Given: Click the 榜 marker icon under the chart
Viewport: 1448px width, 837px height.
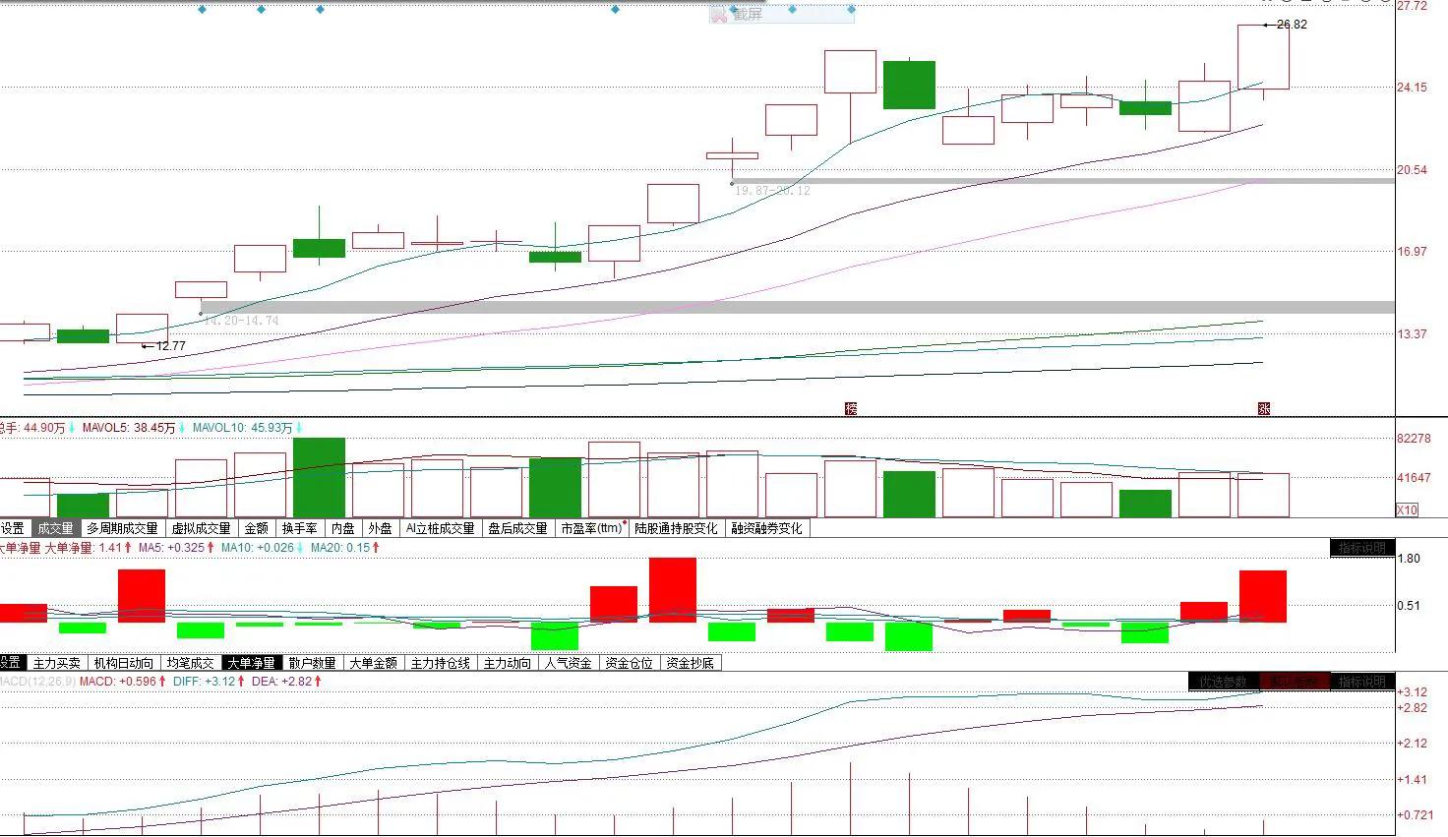Looking at the screenshot, I should (x=851, y=408).
